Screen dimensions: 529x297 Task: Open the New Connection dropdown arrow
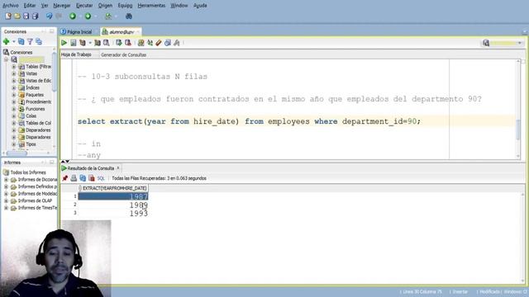pos(14,41)
